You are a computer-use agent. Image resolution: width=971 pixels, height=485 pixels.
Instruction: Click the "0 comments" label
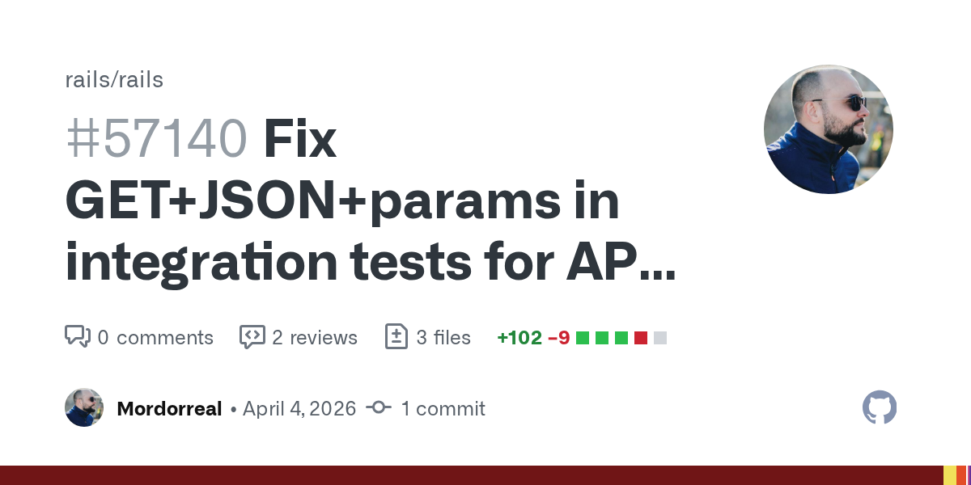155,338
